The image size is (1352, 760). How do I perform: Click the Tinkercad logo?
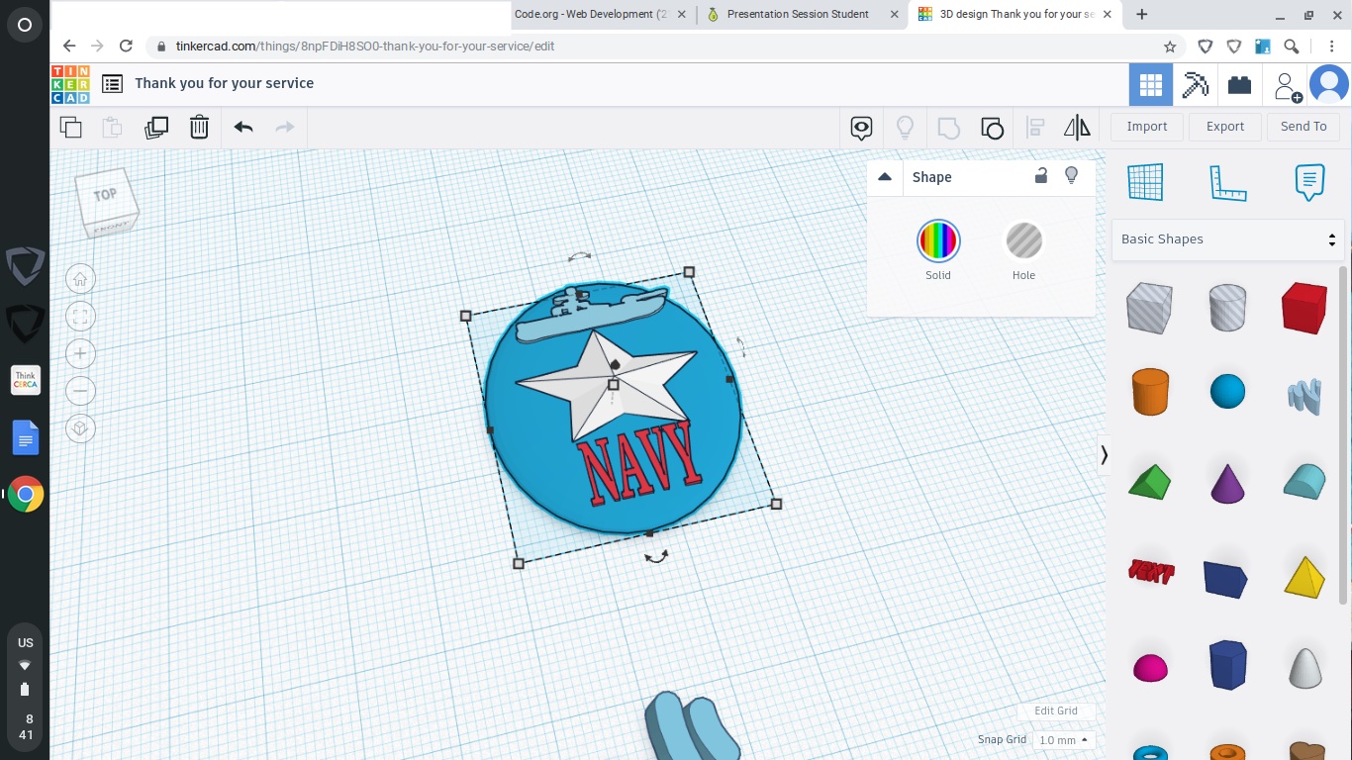coord(70,84)
